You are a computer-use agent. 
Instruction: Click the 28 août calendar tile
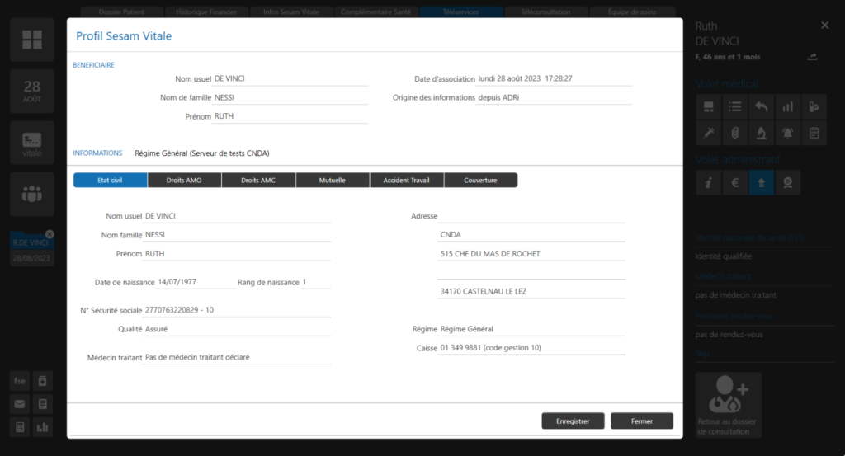pos(32,91)
